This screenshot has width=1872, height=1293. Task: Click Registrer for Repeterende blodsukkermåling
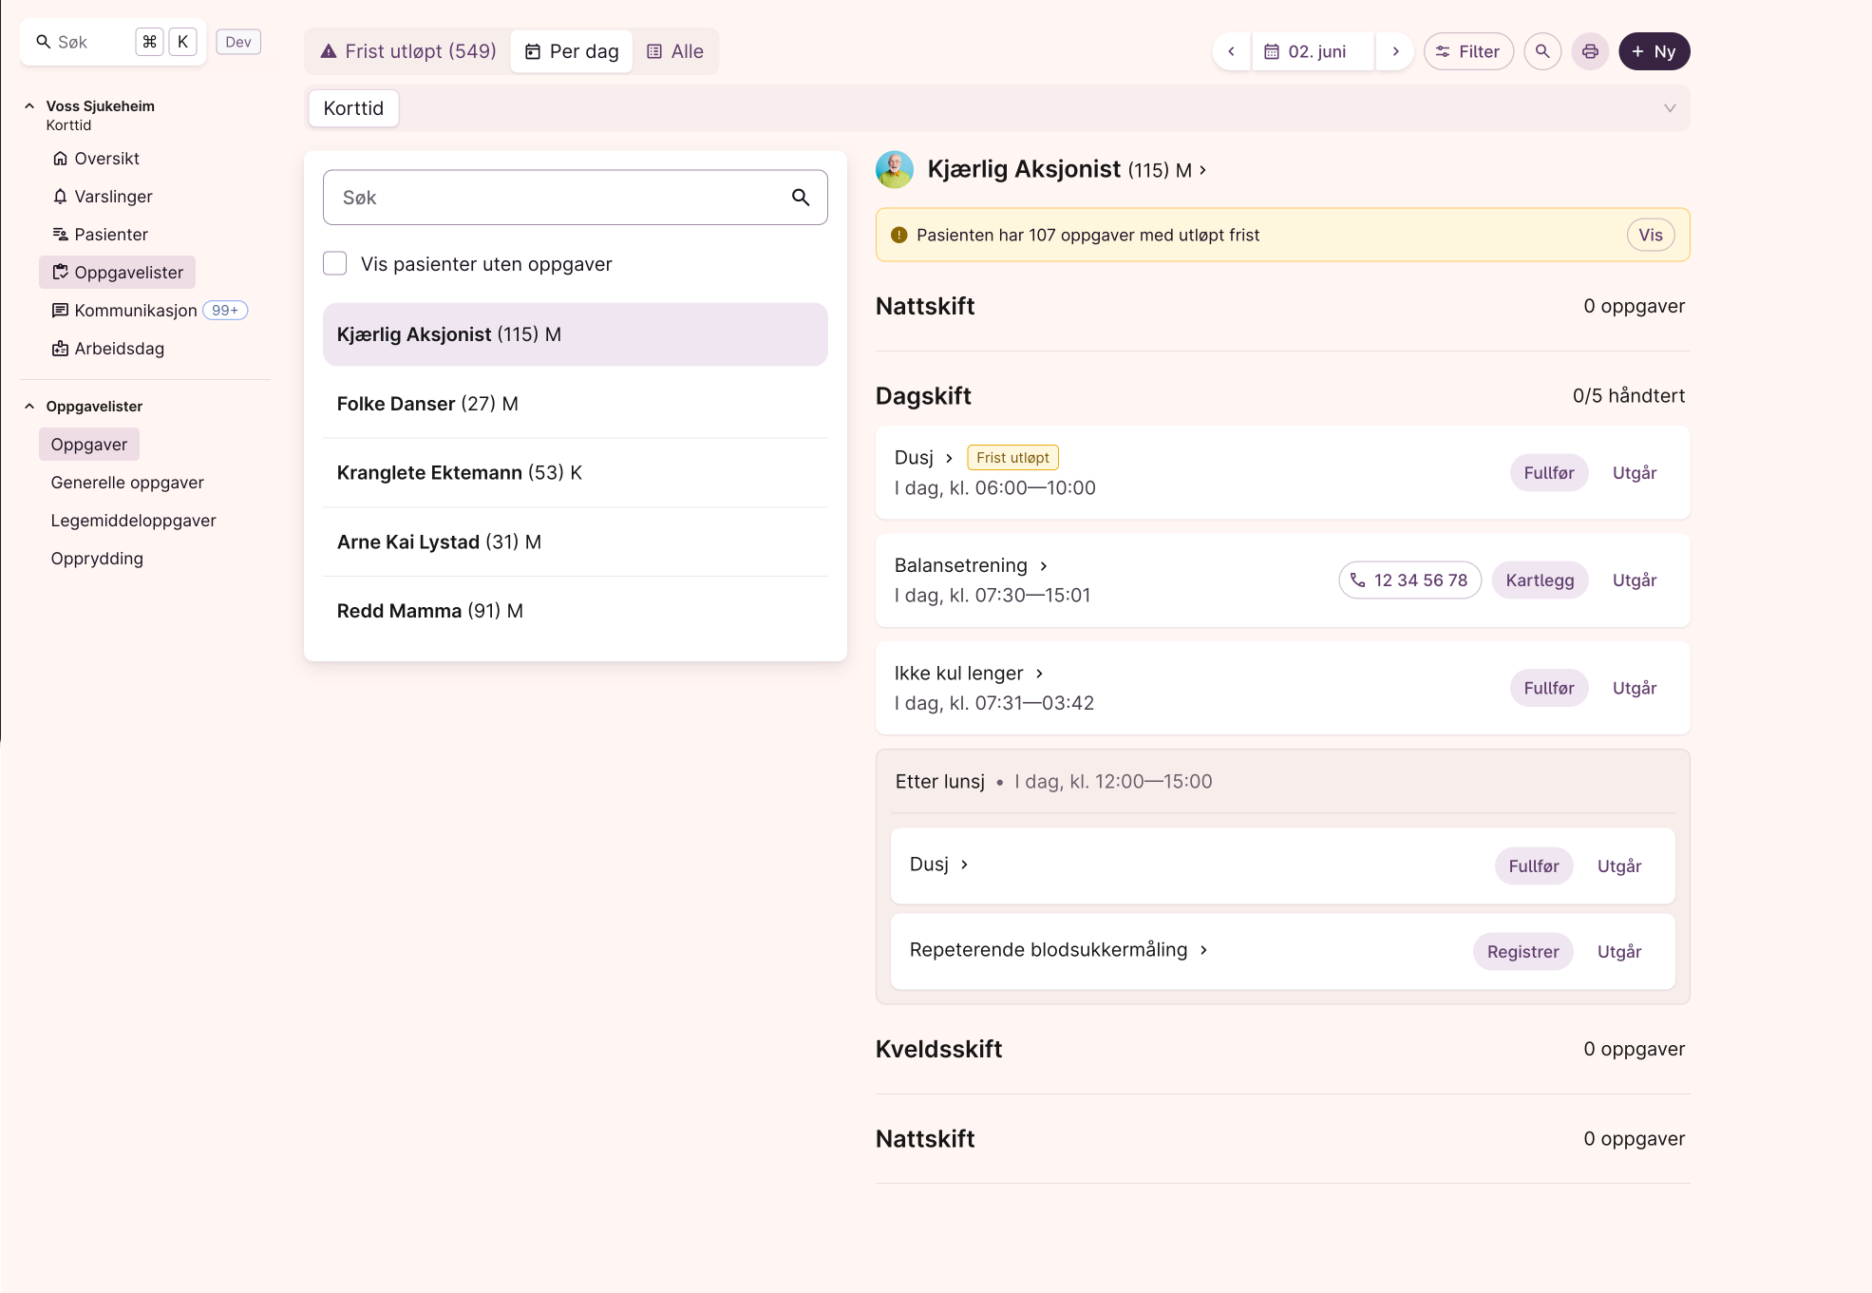click(1522, 952)
